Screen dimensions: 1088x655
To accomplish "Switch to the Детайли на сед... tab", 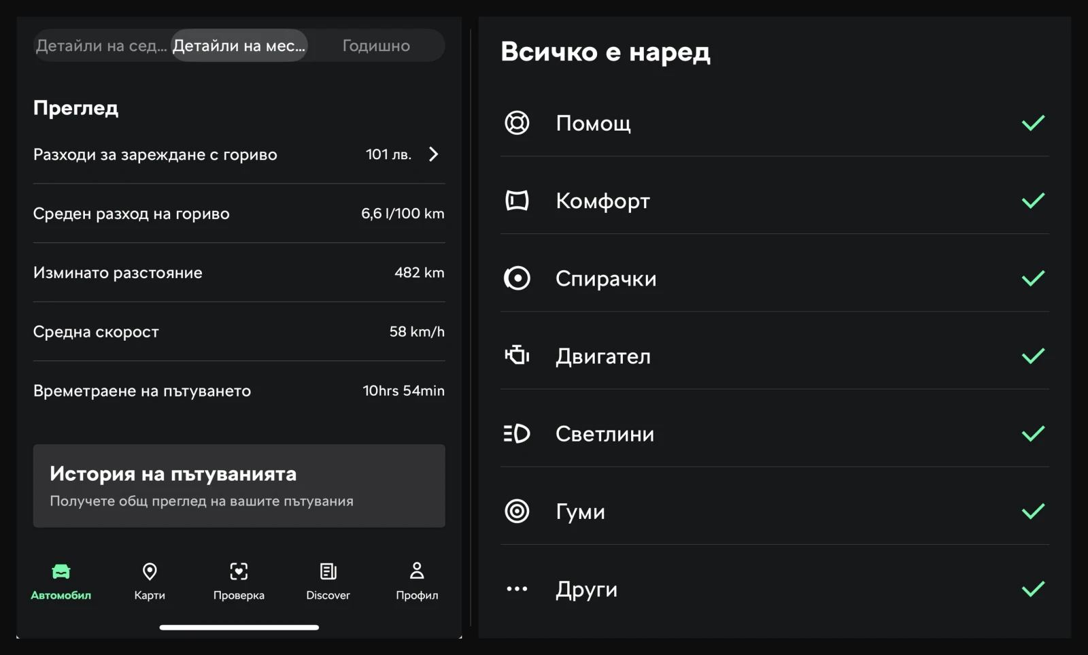I will coord(101,46).
